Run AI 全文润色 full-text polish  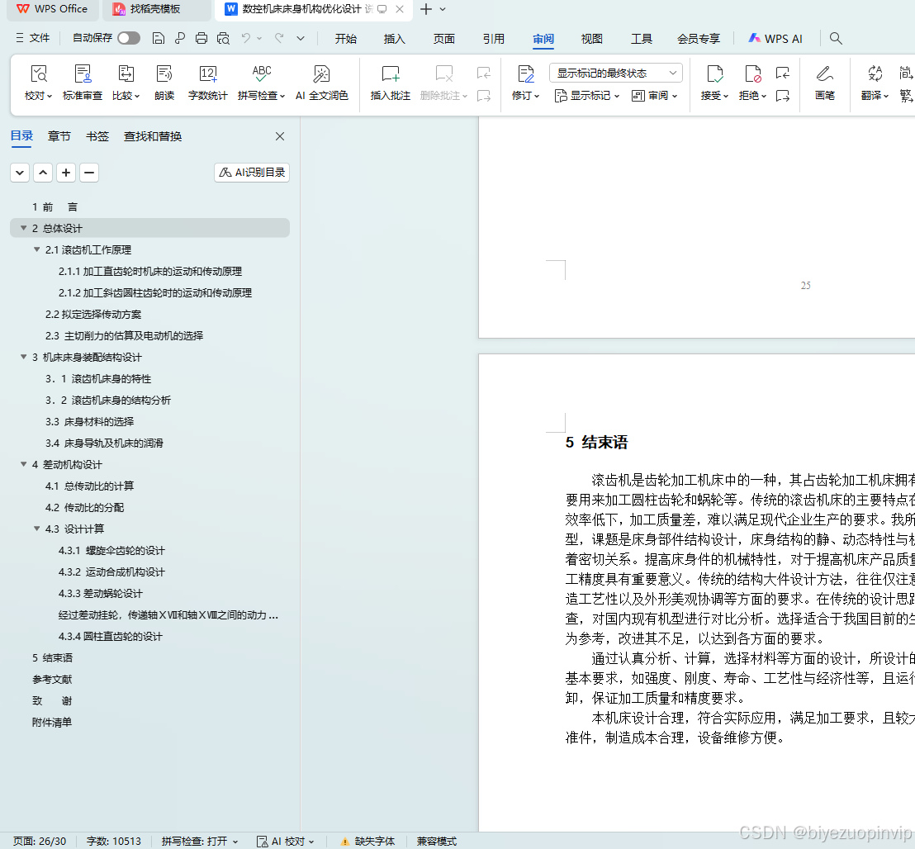(321, 83)
